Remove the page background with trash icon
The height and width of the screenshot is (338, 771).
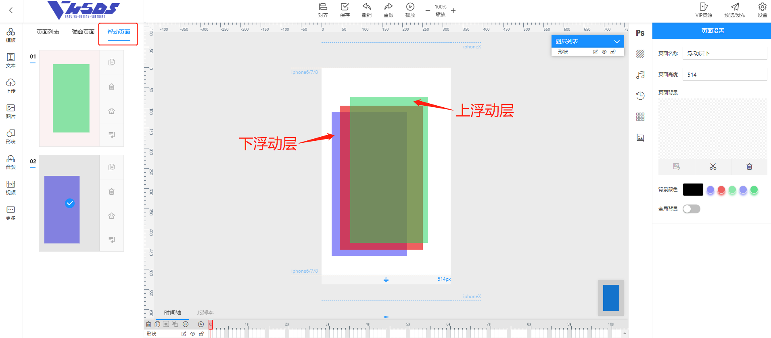pyautogui.click(x=749, y=167)
